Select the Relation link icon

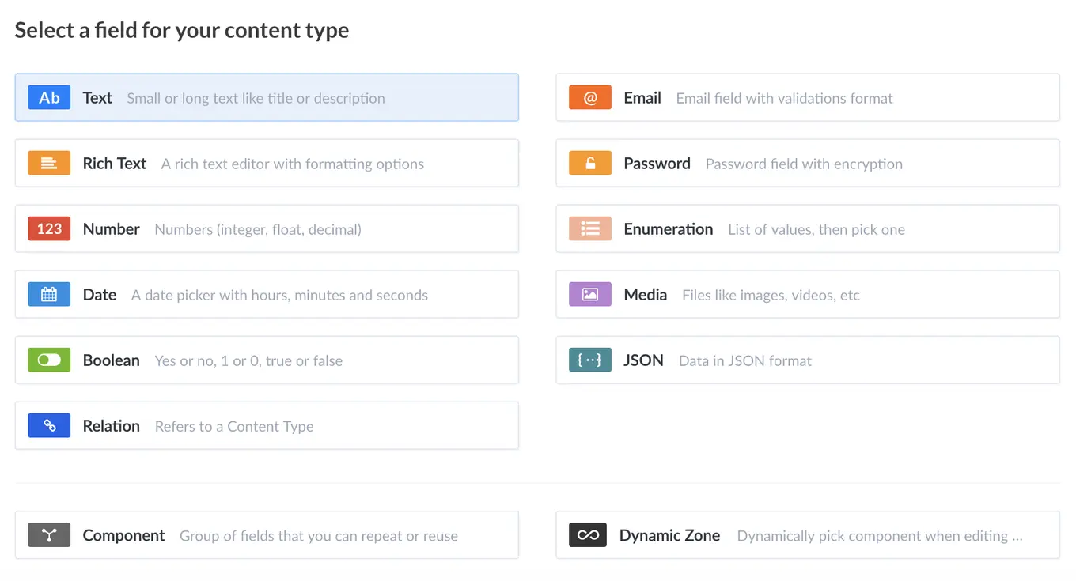click(49, 425)
